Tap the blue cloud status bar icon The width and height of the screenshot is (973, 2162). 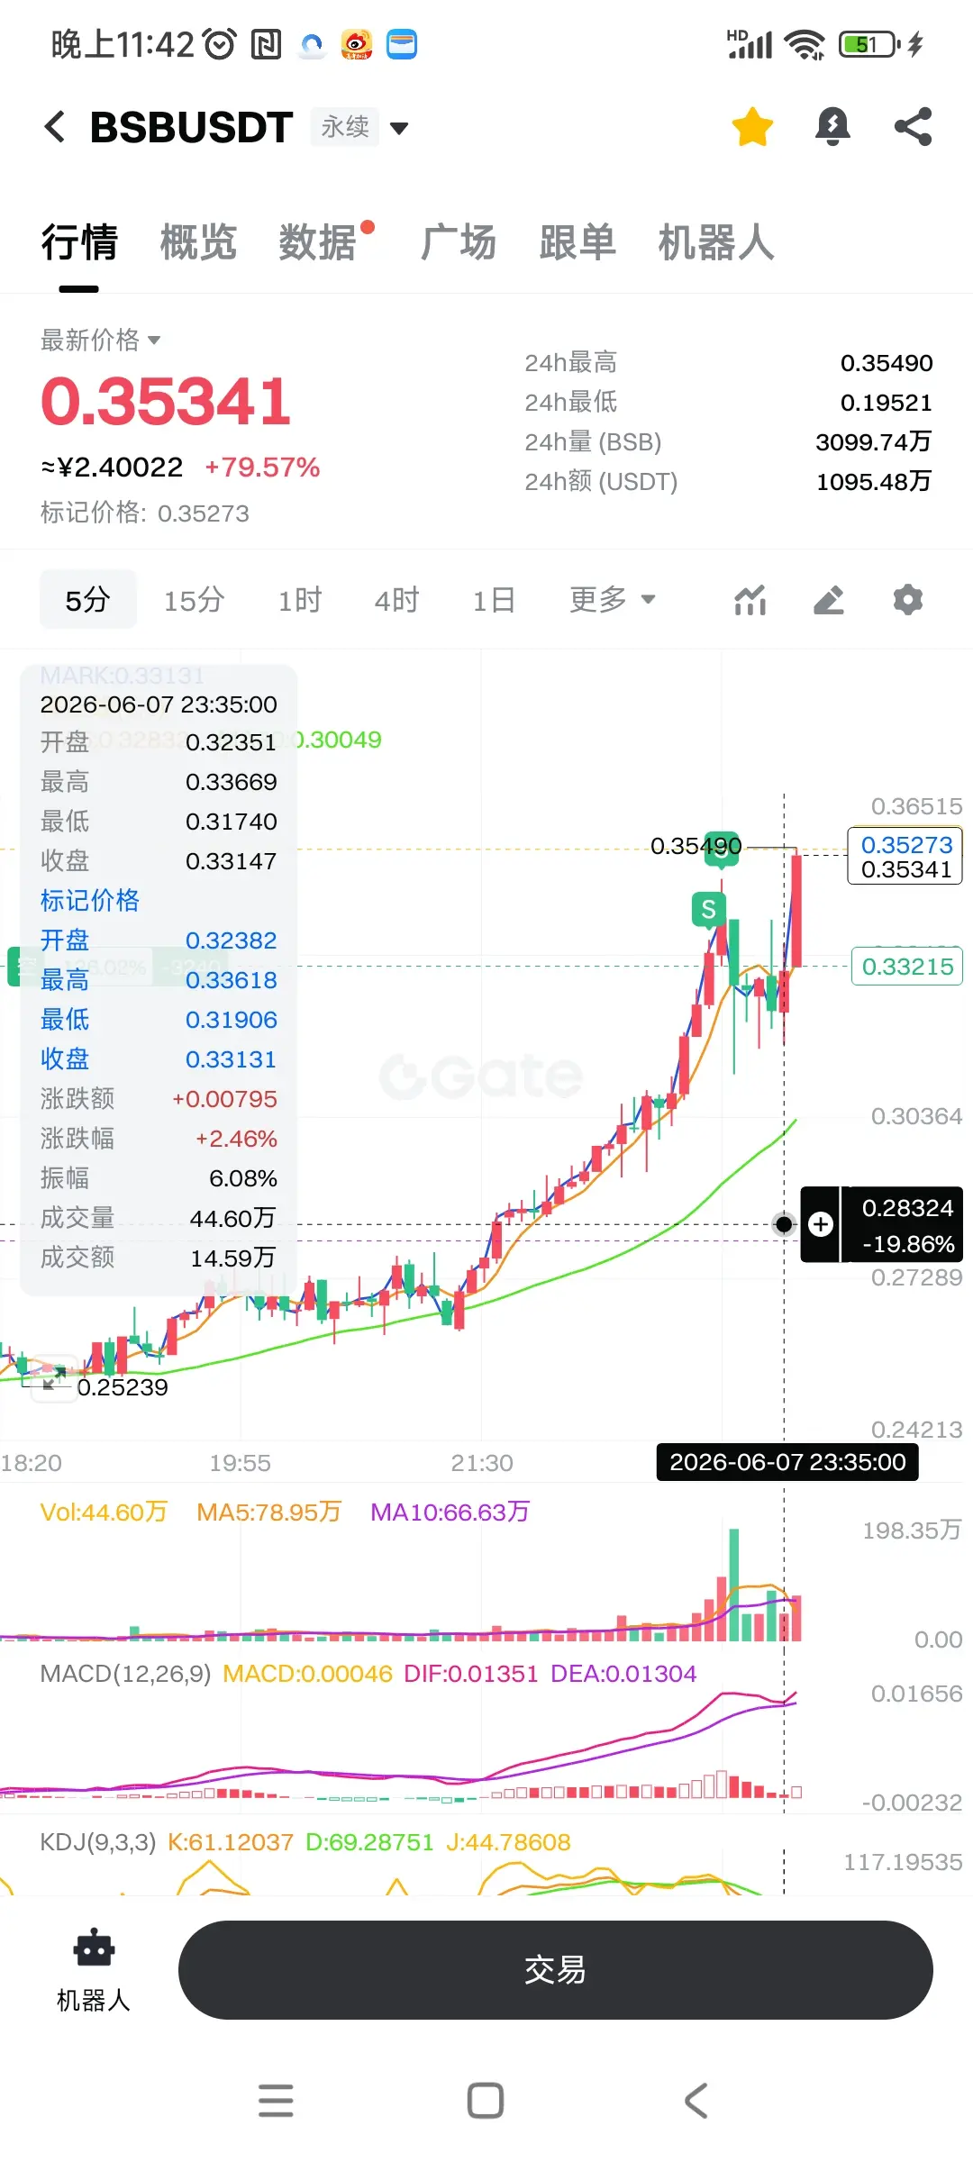[312, 44]
